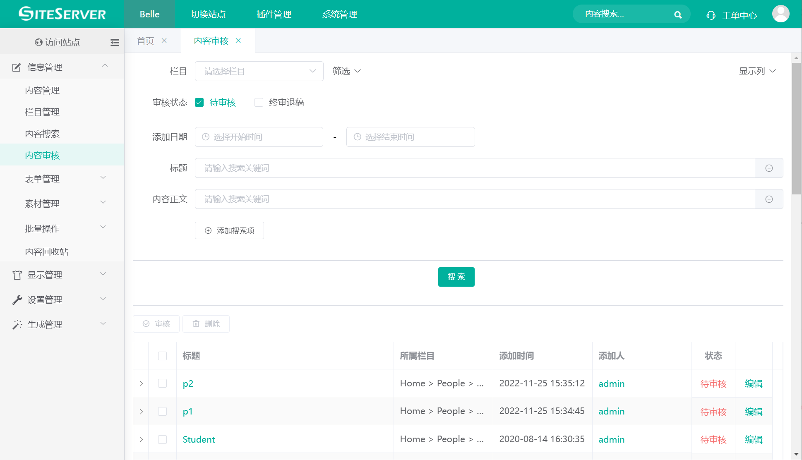Click the 生成管理 magic wand icon
Image resolution: width=802 pixels, height=460 pixels.
pyautogui.click(x=17, y=324)
